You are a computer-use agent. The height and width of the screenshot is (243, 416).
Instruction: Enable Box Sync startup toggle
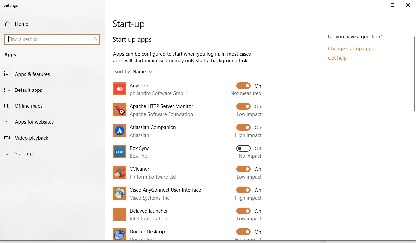243,148
